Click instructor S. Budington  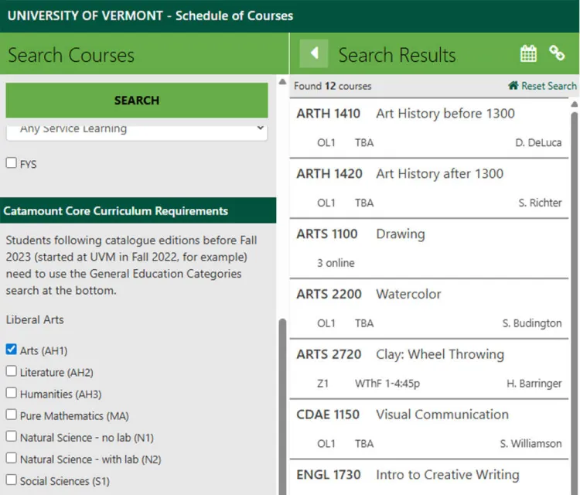(x=531, y=323)
